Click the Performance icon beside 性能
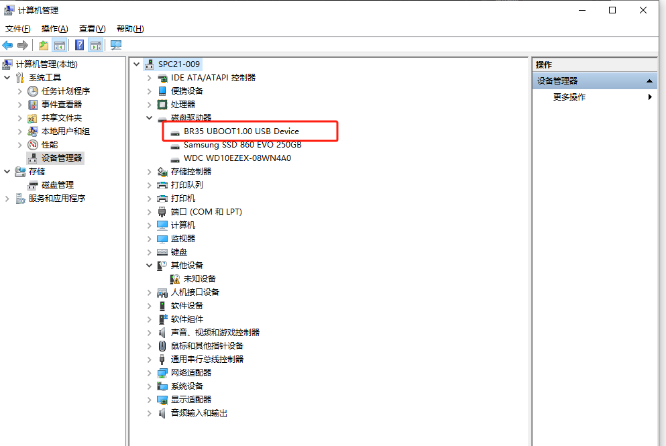666x446 pixels. tap(33, 145)
